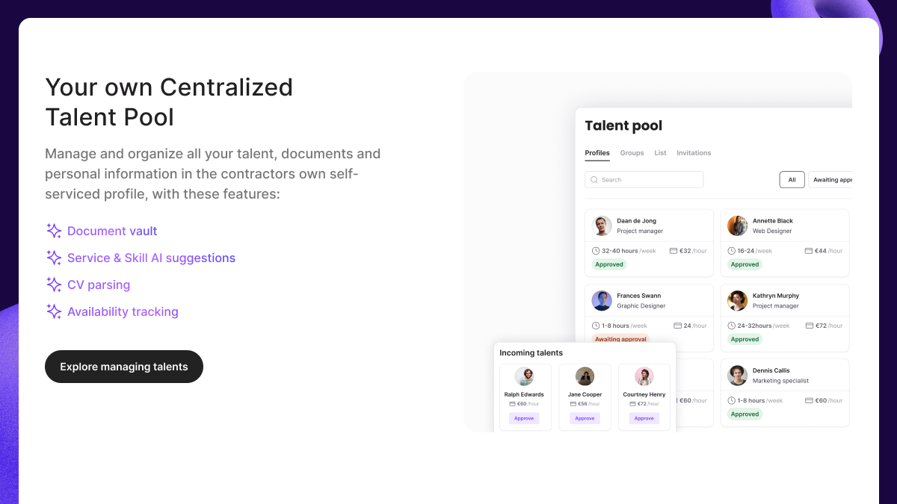Click the sparkle icon beside Availability tracking

click(x=53, y=311)
